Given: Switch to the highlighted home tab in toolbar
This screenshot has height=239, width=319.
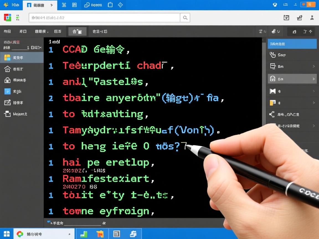Looking at the screenshot, I should coord(77,32).
